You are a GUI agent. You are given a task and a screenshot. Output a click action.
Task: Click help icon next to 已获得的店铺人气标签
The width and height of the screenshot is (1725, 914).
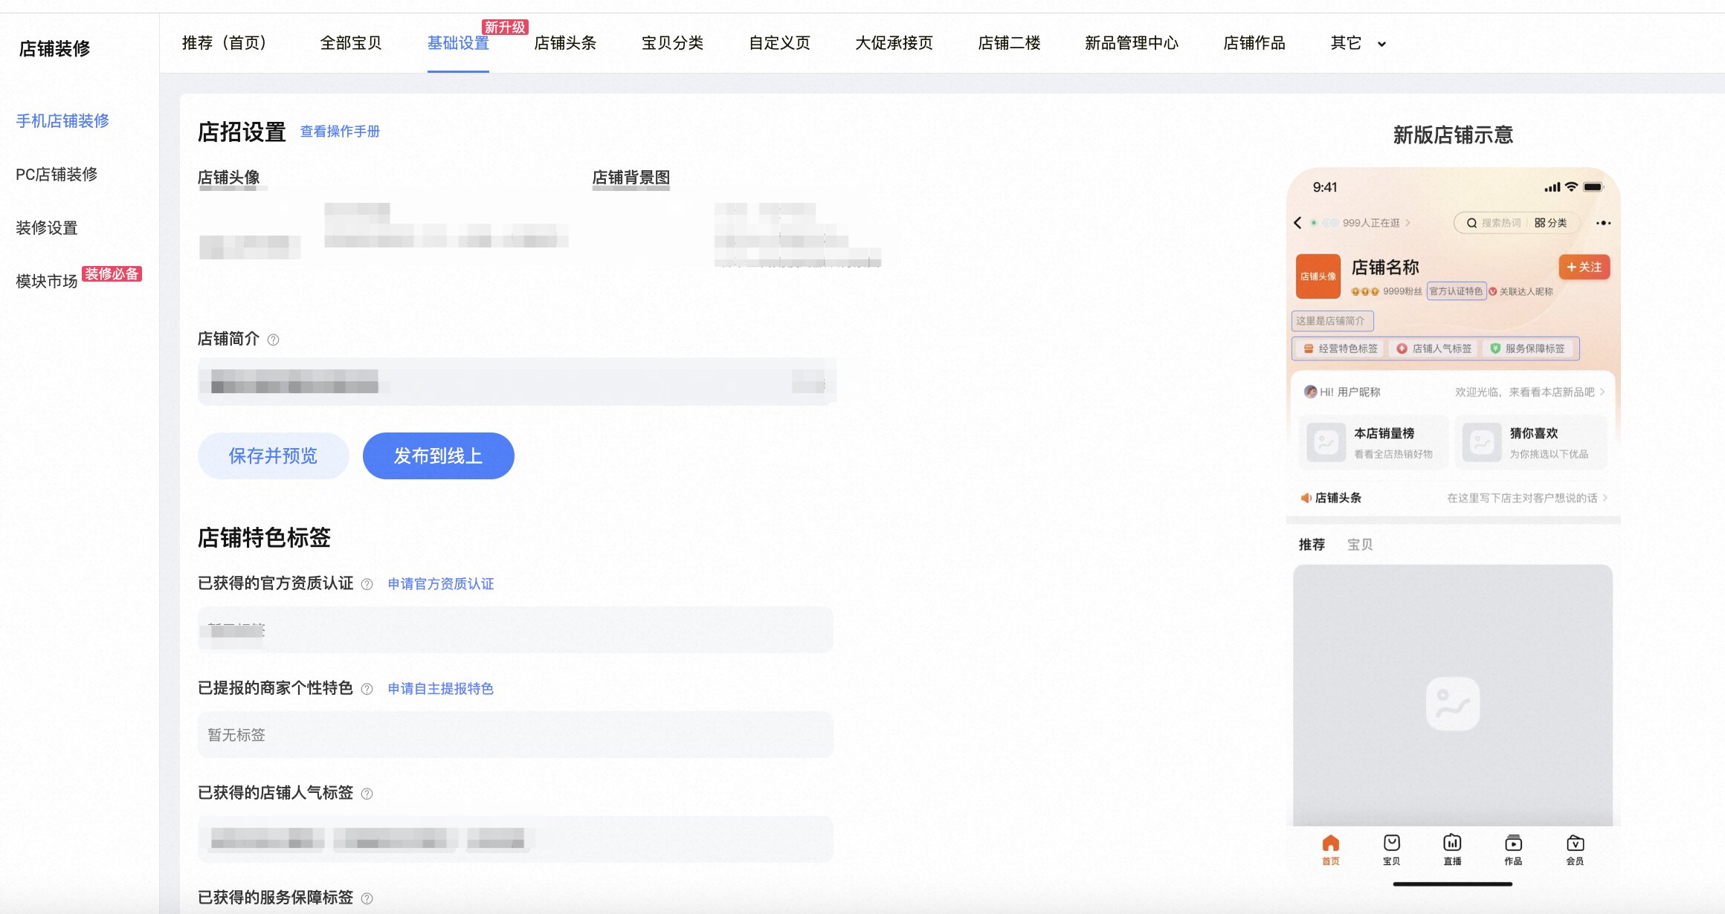pyautogui.click(x=367, y=794)
